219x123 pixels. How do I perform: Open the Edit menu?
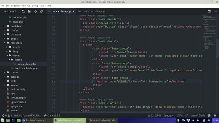(8, 6)
